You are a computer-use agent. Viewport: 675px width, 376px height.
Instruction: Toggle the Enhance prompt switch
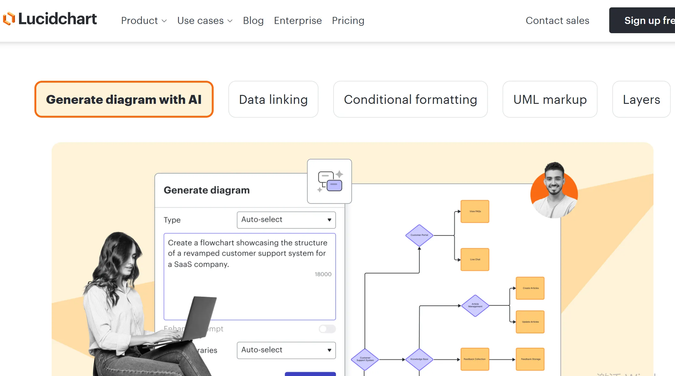327,329
